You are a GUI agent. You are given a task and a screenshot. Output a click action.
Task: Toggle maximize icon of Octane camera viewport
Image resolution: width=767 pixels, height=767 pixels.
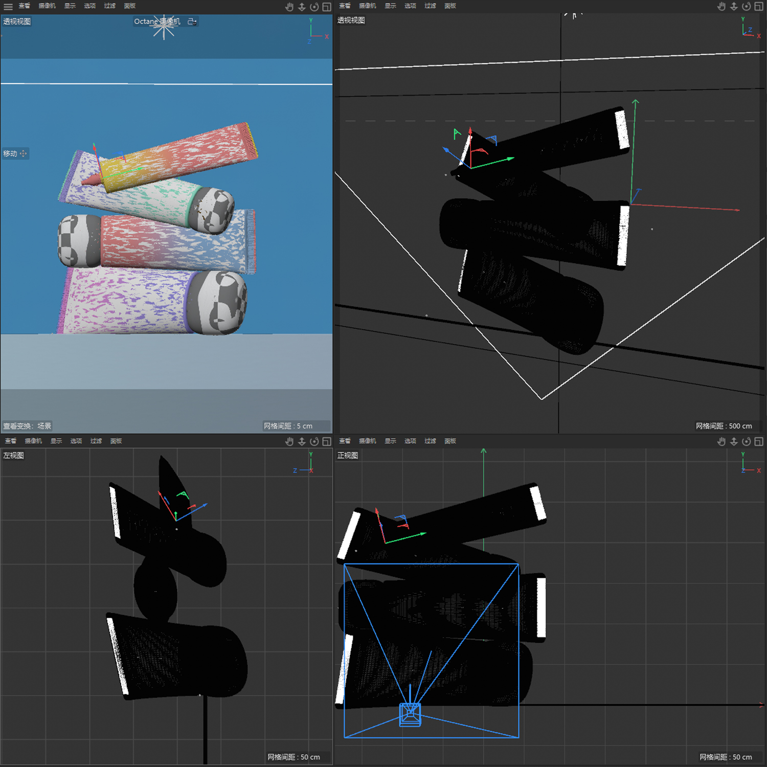tap(327, 7)
